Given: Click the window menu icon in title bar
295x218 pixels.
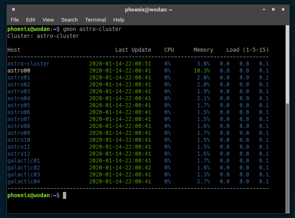Looking at the screenshot, I should click(x=13, y=9).
